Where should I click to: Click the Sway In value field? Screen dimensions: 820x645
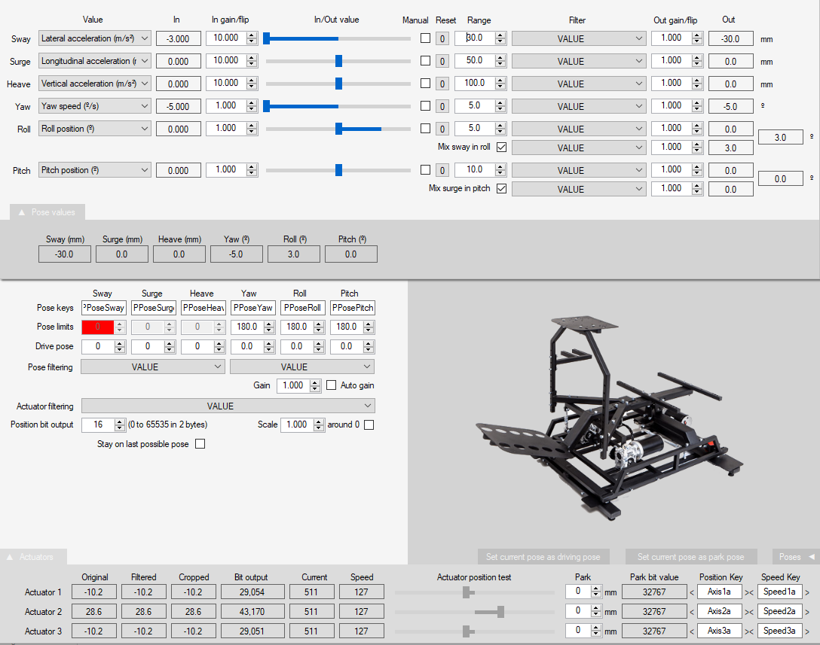179,38
